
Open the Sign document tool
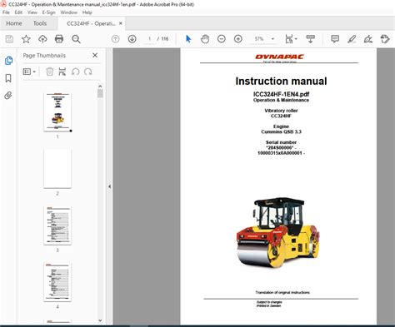pos(368,39)
